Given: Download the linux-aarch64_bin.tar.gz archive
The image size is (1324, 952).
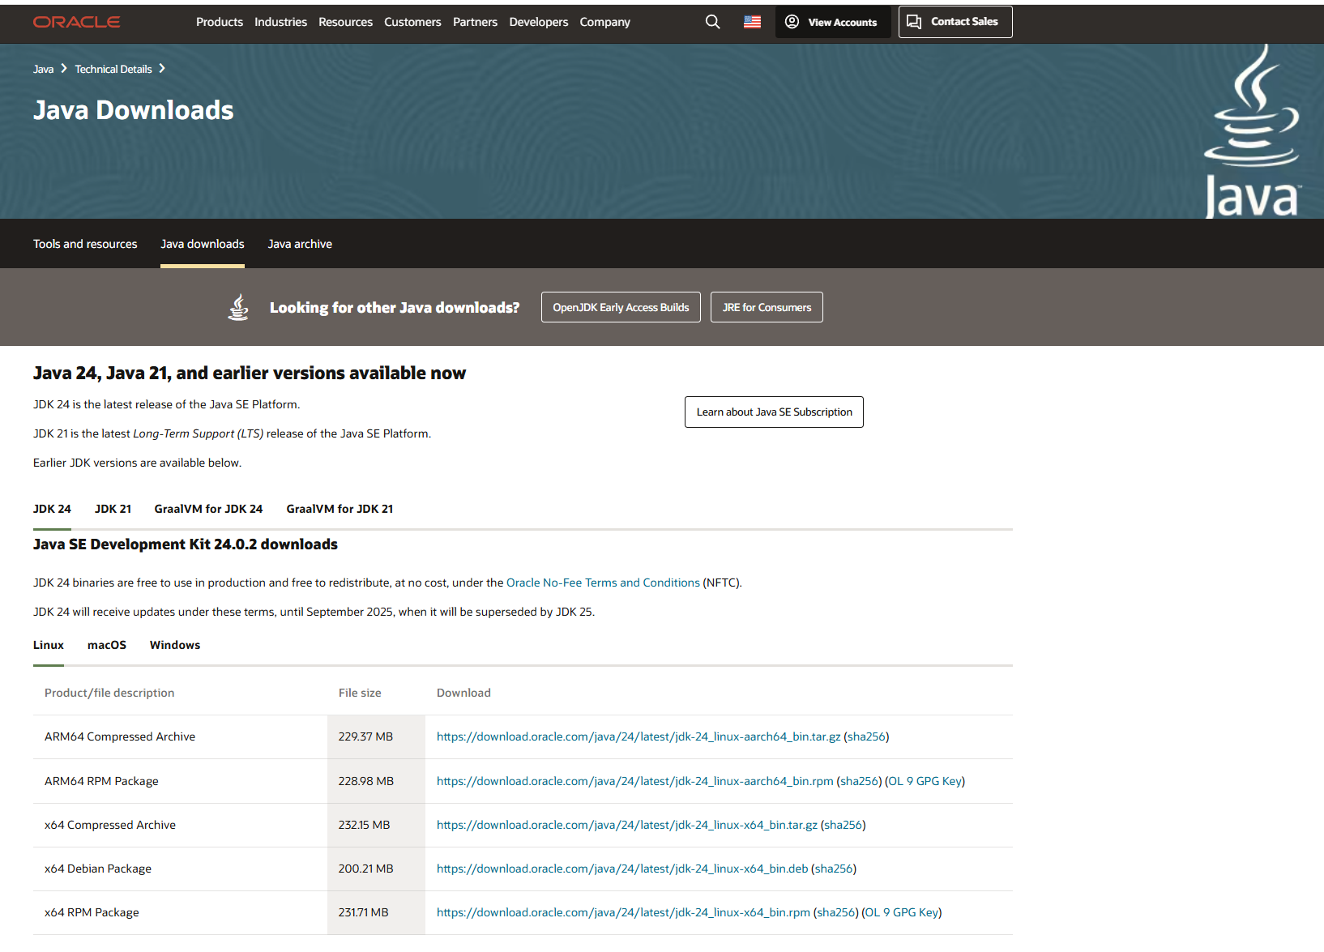Looking at the screenshot, I should pos(639,736).
